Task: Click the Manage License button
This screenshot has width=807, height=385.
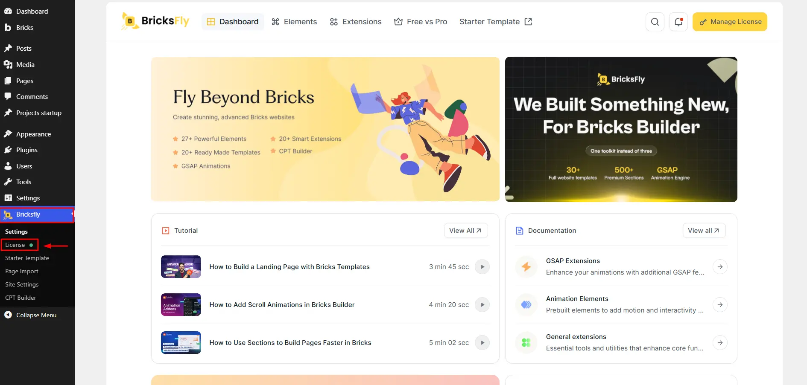Action: click(x=730, y=22)
